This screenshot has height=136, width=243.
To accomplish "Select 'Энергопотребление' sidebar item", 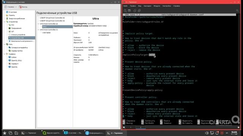I will 17,19.
